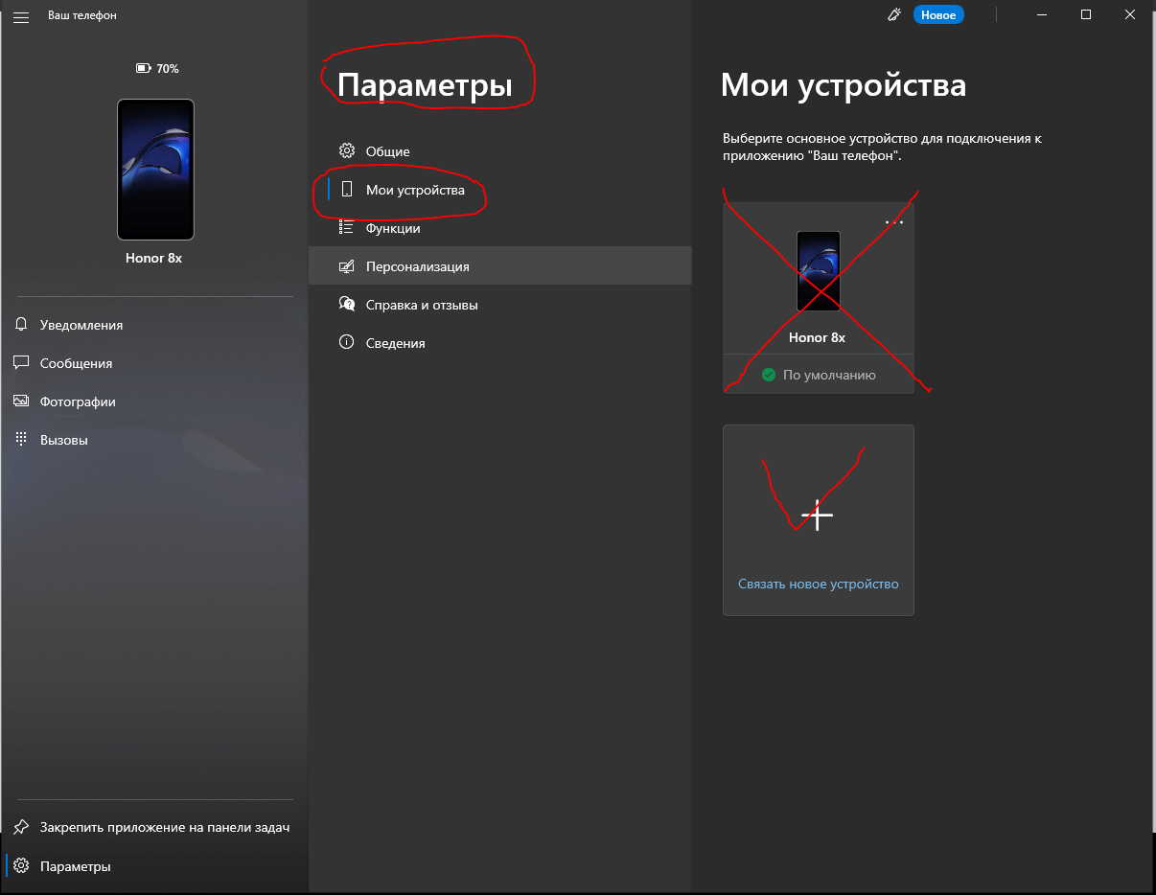Click the info icon beside Сведения
Viewport: 1156px width, 895px height.
(347, 343)
